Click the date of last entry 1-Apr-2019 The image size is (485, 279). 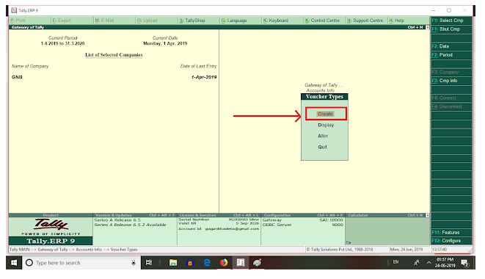204,77
